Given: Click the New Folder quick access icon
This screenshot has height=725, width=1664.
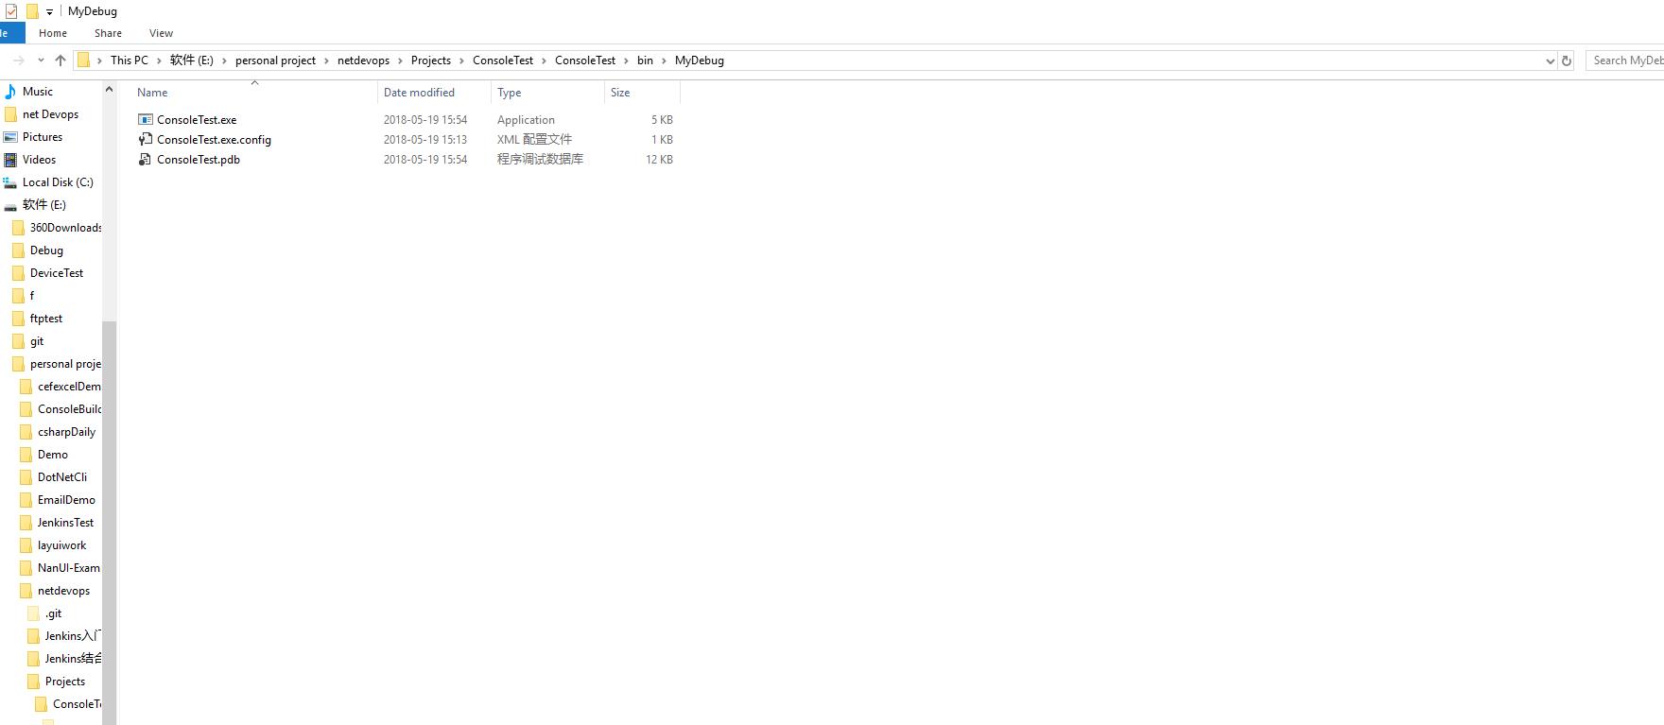Looking at the screenshot, I should (x=32, y=11).
